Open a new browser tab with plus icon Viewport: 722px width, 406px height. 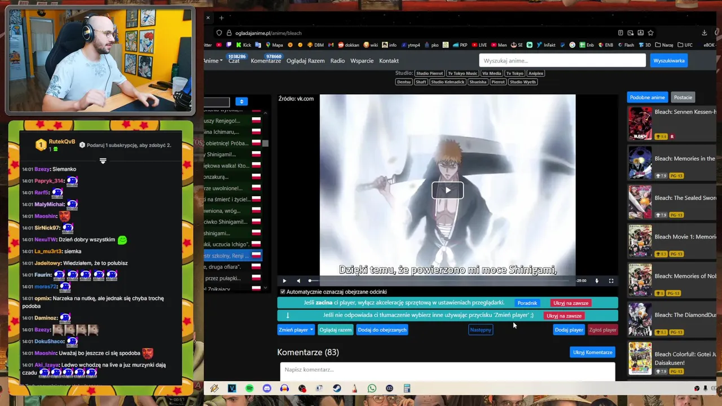coord(221,17)
